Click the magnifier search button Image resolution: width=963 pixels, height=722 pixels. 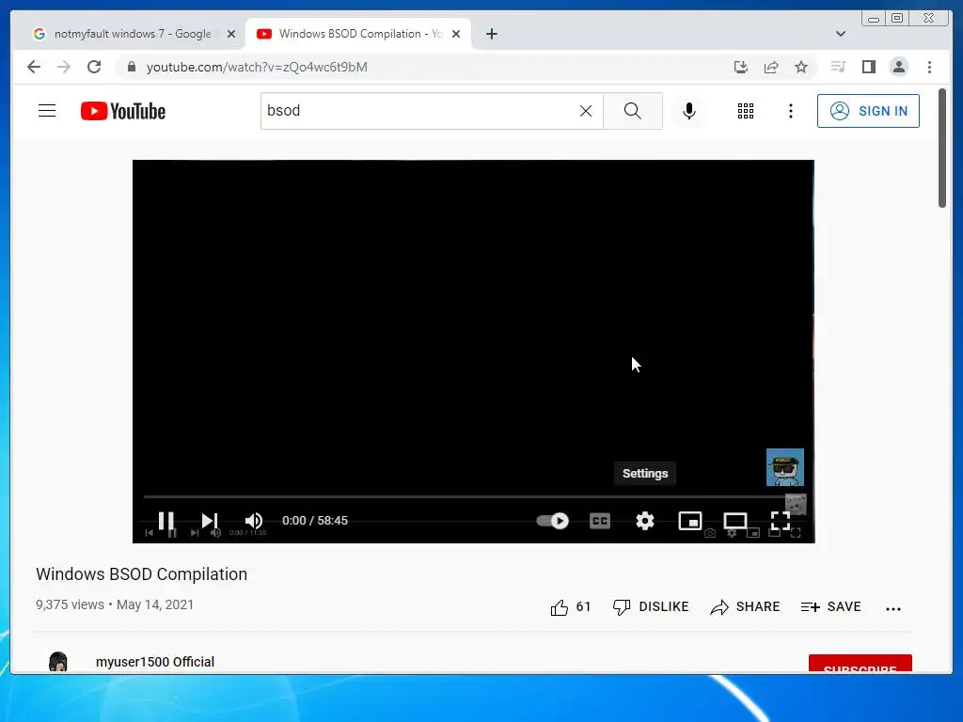(x=633, y=111)
